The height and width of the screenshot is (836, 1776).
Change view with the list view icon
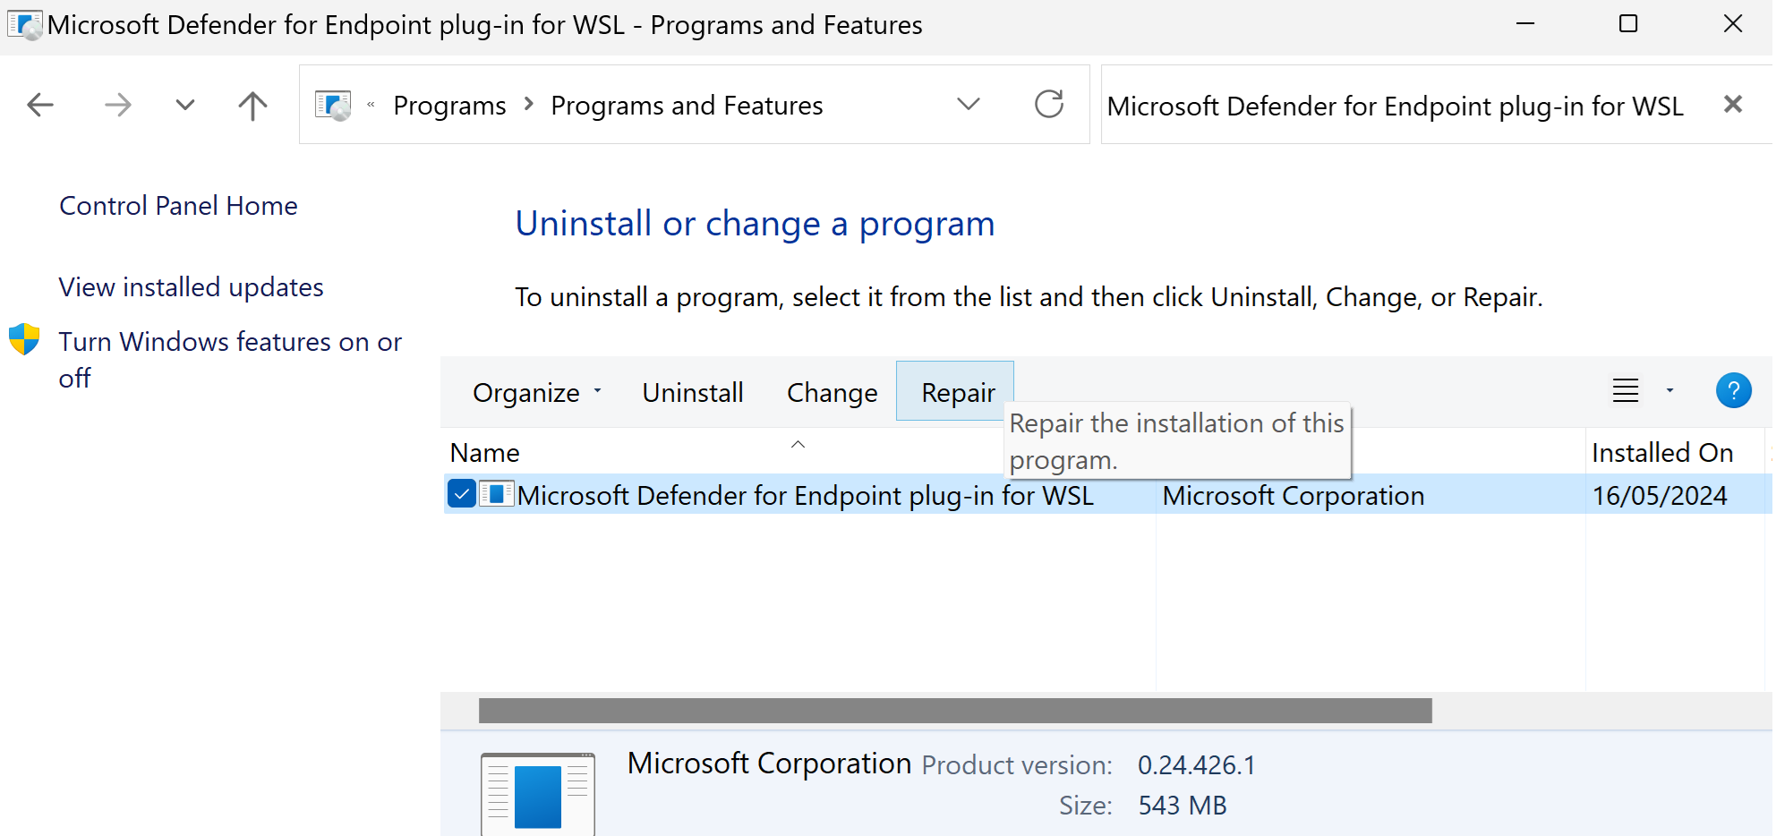click(x=1626, y=391)
